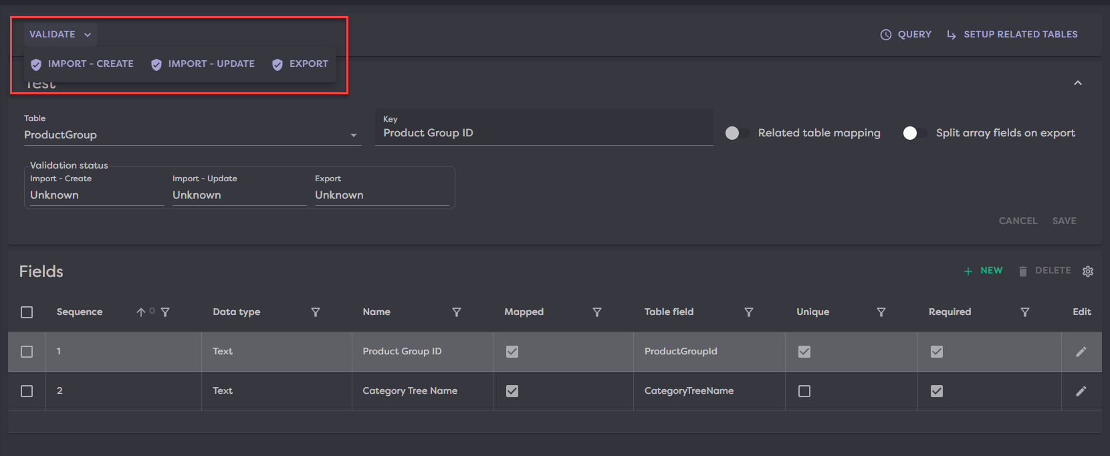Open the Fields grid settings gear

(x=1088, y=271)
